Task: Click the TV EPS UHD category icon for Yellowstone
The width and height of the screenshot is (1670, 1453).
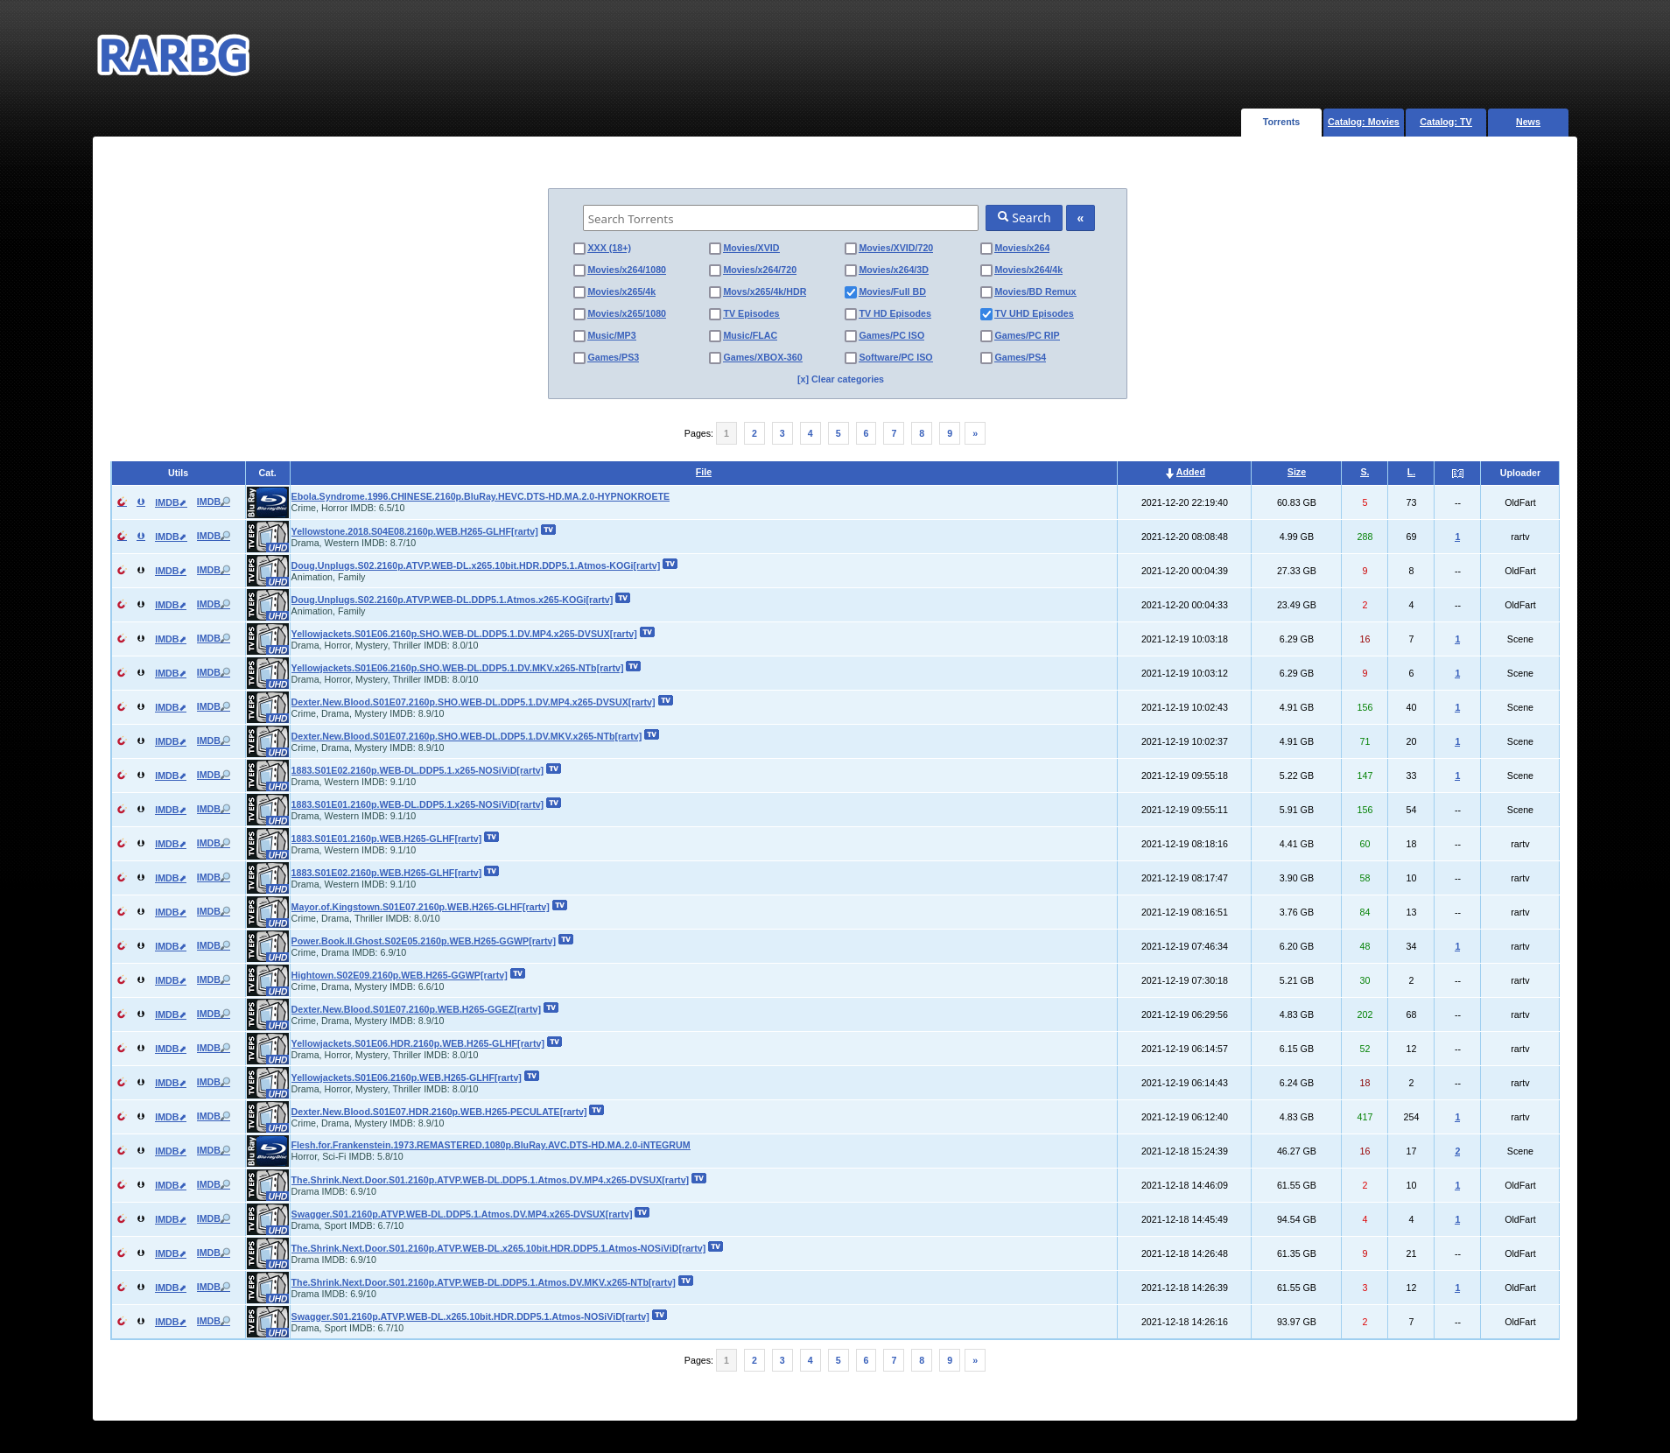Action: click(x=268, y=537)
